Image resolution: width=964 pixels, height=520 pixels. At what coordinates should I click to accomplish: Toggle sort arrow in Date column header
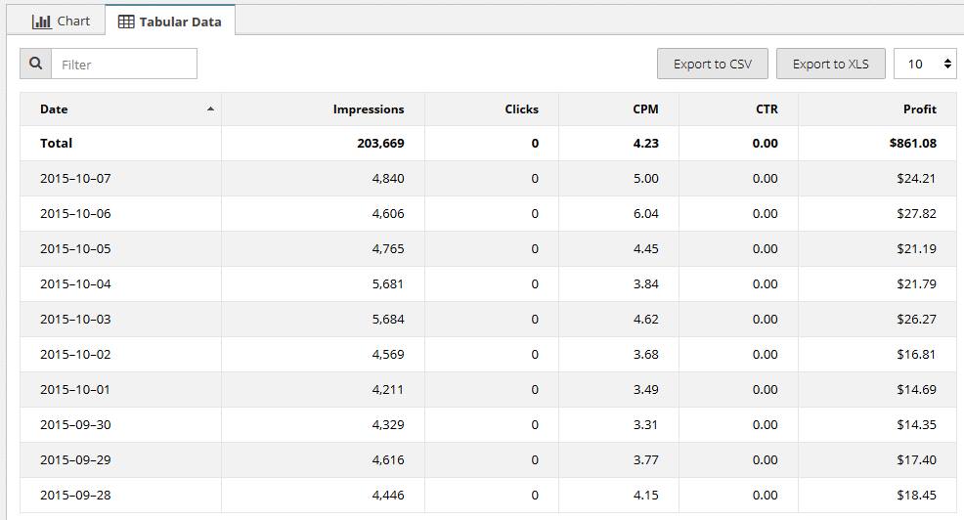210,108
